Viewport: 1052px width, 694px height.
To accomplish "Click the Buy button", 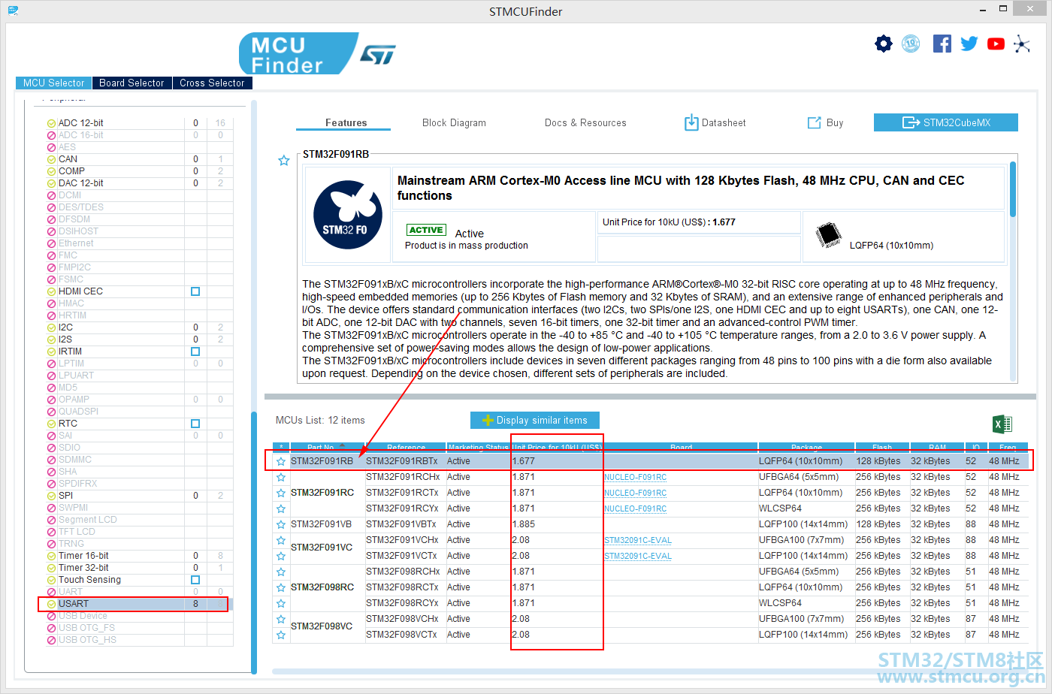I will coord(825,122).
